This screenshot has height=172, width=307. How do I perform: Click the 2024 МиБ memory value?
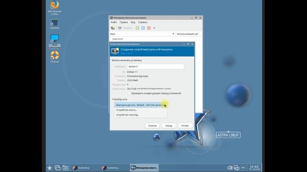point(132,80)
